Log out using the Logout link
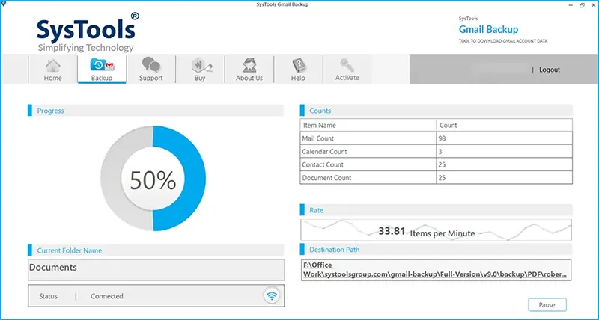 point(550,70)
